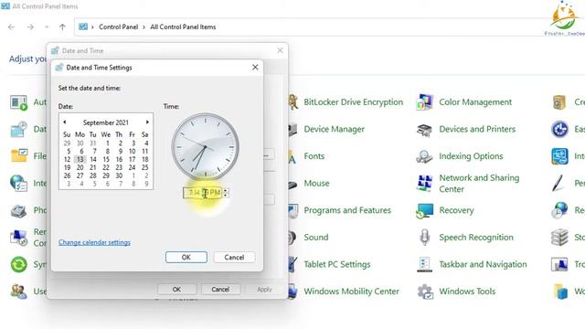Viewport: 585px width, 329px height.
Task: Open the RemoteApp and Desktop Connections icon
Action: [x=18, y=238]
